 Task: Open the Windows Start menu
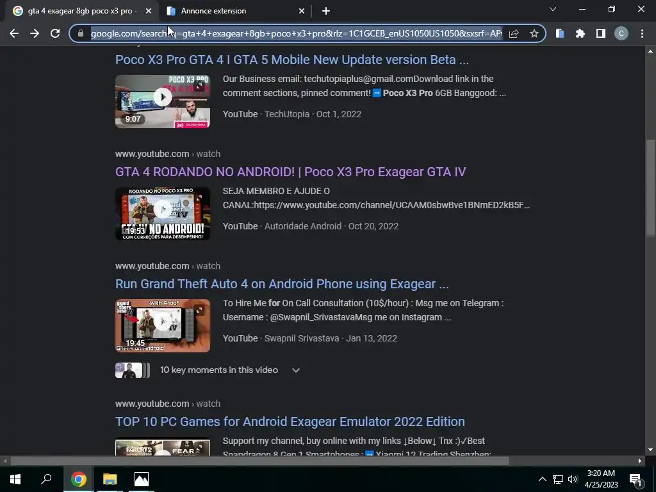point(15,479)
